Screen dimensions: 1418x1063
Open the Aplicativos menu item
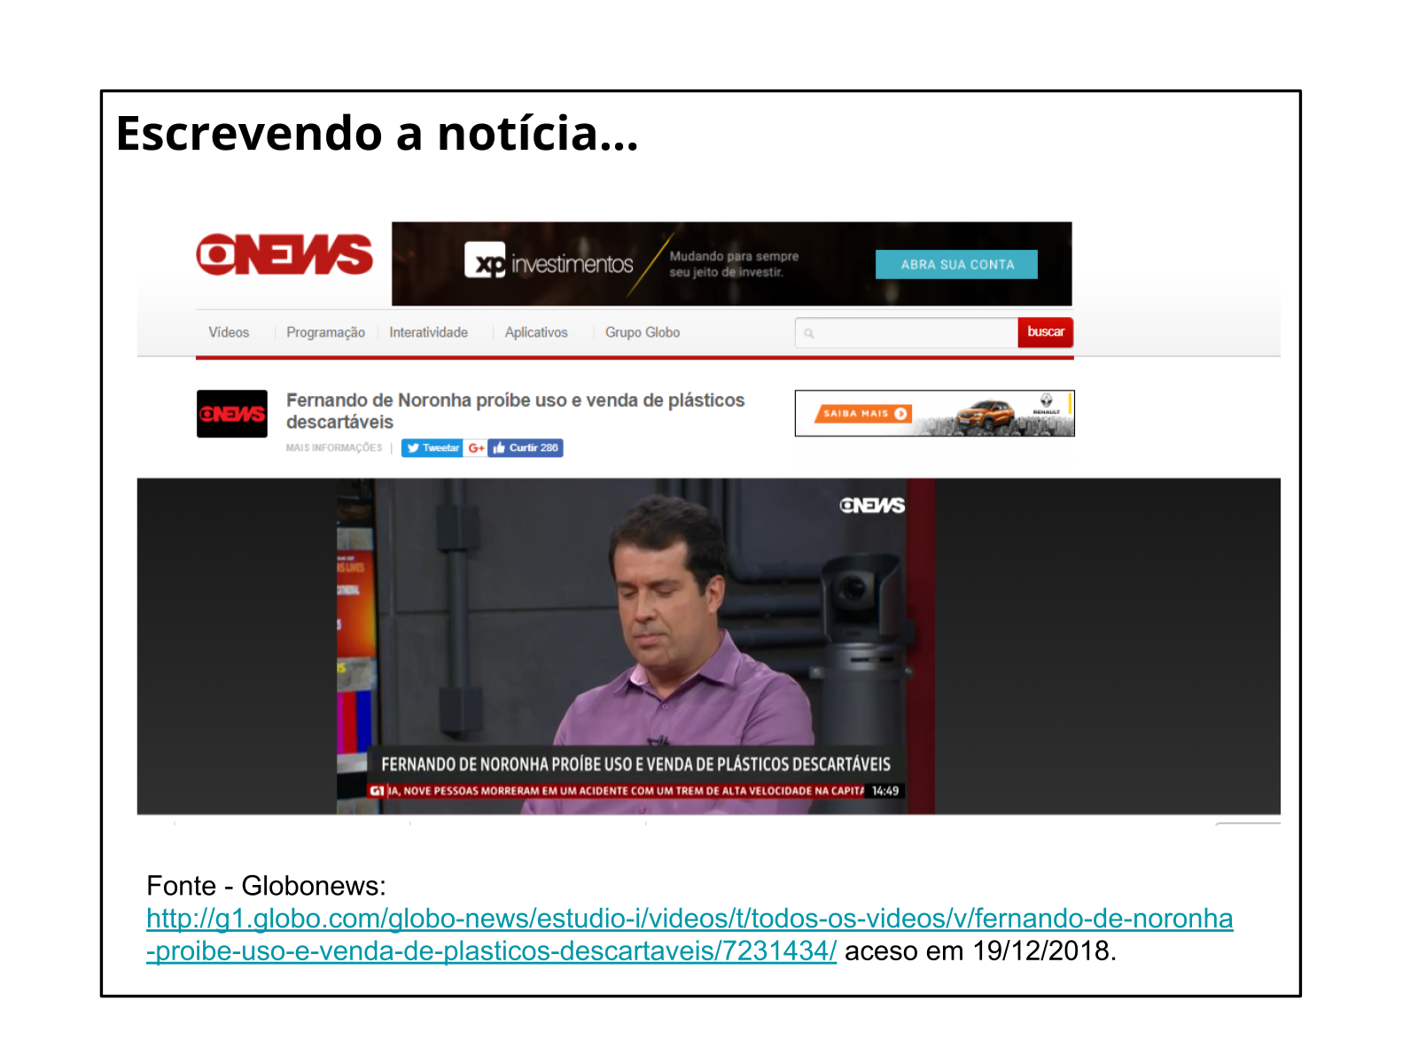pos(536,332)
